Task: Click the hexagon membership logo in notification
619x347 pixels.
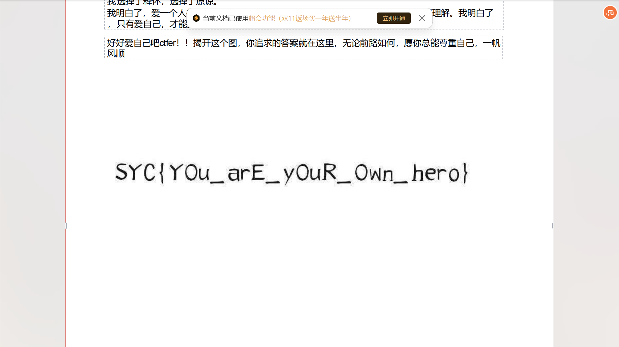Action: (x=196, y=18)
